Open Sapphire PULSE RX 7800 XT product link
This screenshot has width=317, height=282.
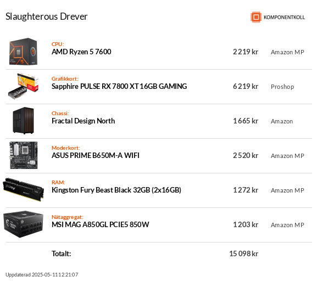click(x=119, y=86)
